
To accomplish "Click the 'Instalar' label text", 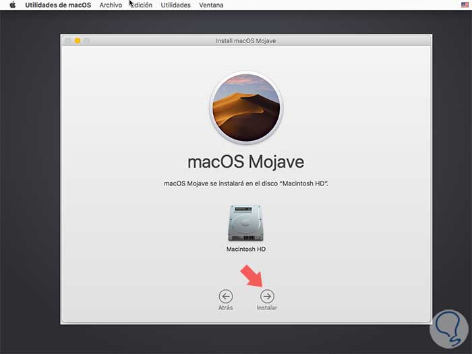I will tap(267, 307).
